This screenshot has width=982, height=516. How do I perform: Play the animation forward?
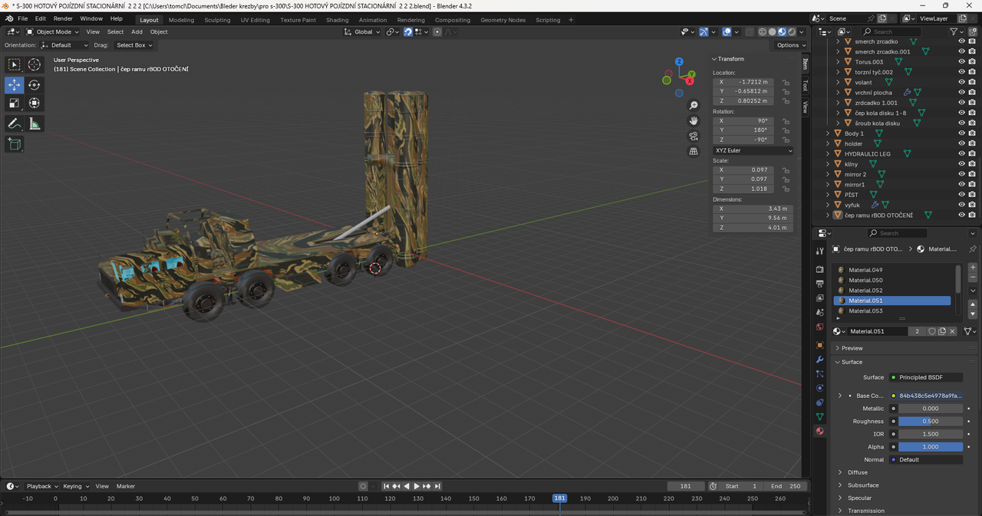[417, 486]
